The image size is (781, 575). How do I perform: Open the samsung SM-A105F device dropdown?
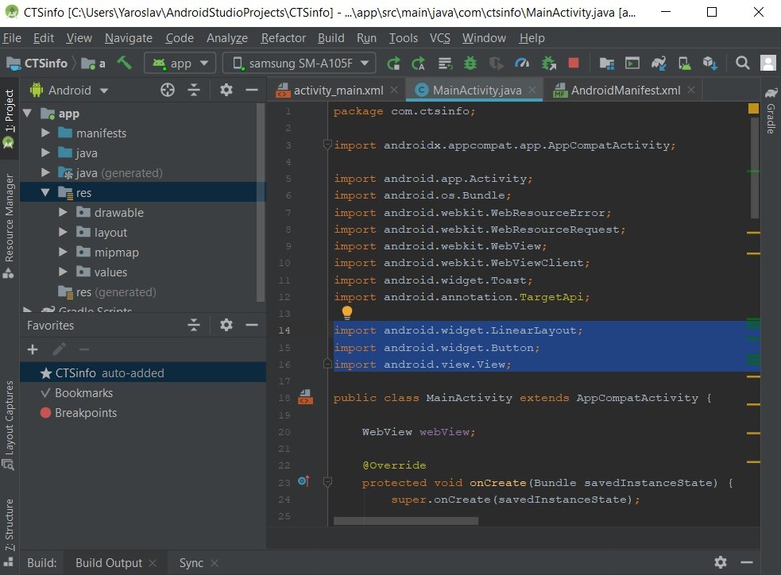(x=300, y=64)
